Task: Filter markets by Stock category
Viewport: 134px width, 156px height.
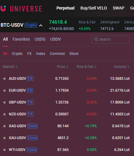Action: [74, 54]
